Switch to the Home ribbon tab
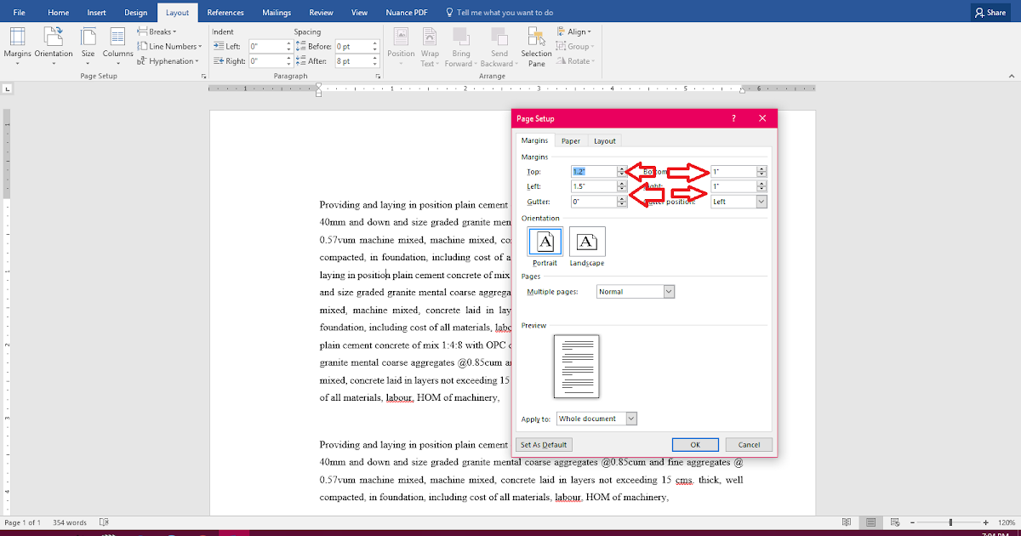The image size is (1021, 536). click(59, 13)
